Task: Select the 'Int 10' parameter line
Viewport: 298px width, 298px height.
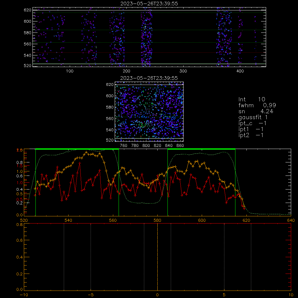Action: (252, 99)
